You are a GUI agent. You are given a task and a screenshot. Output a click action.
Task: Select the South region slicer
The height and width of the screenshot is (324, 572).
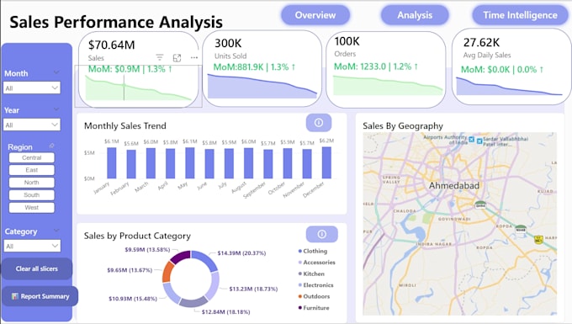[32, 195]
